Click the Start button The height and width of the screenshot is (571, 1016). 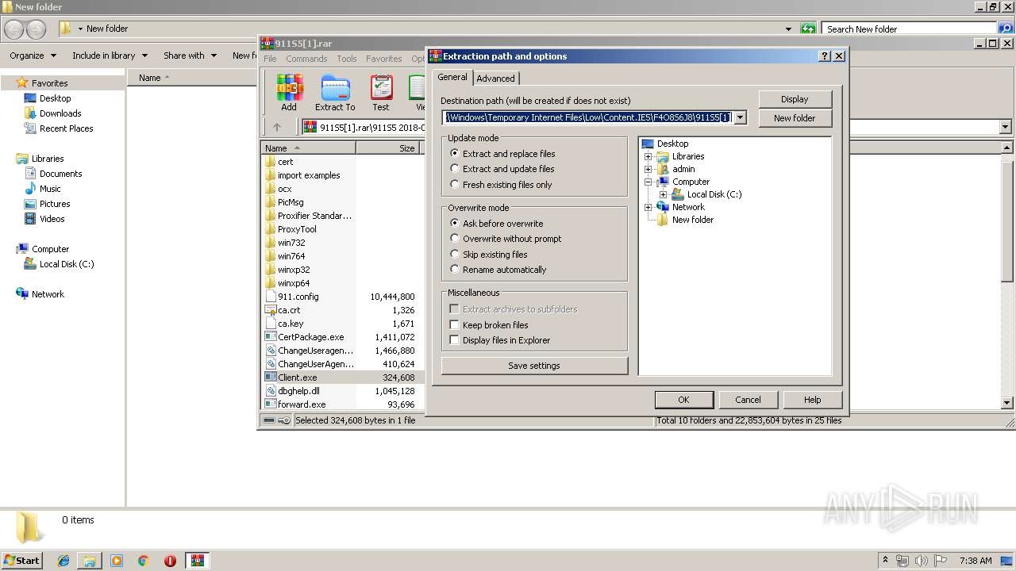point(22,560)
